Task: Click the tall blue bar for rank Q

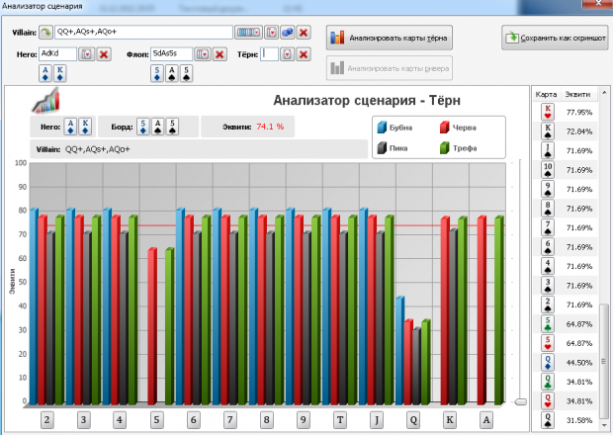Action: 400,351
